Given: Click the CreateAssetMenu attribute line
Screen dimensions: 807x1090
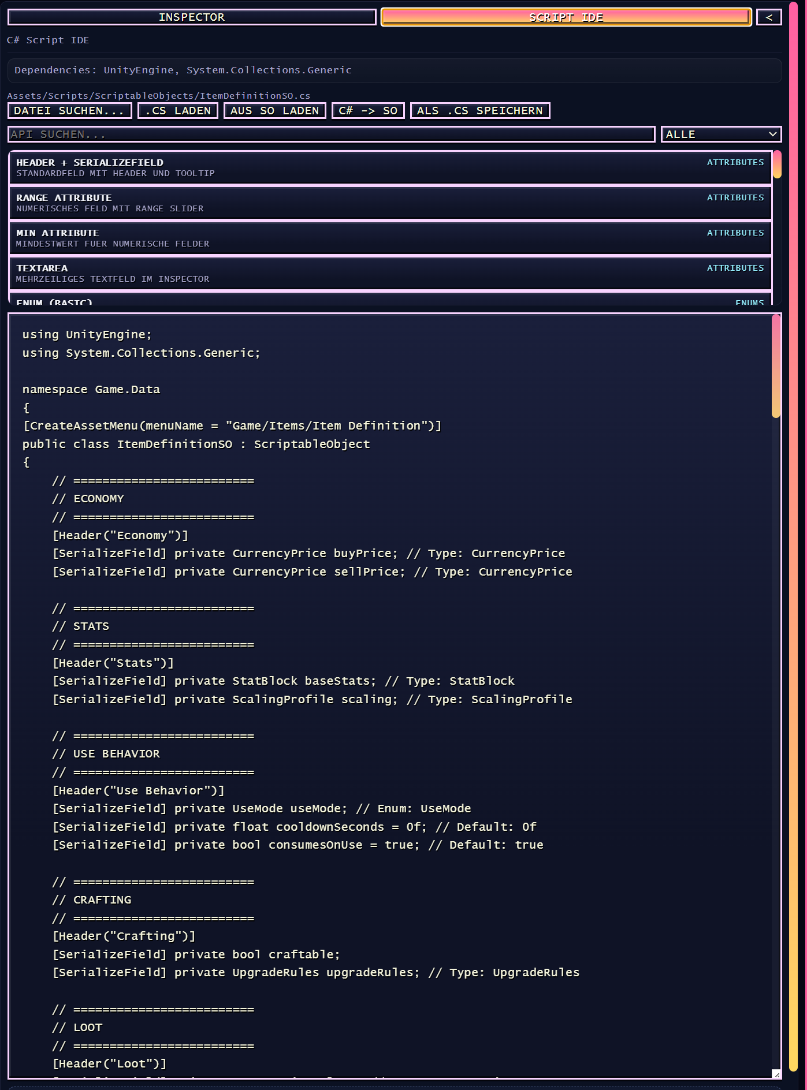Looking at the screenshot, I should [232, 426].
